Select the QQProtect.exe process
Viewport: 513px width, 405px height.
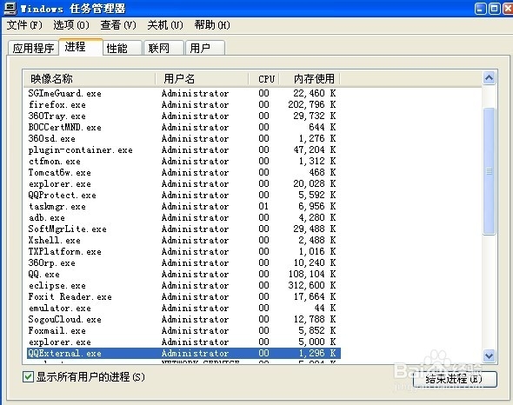click(x=183, y=195)
